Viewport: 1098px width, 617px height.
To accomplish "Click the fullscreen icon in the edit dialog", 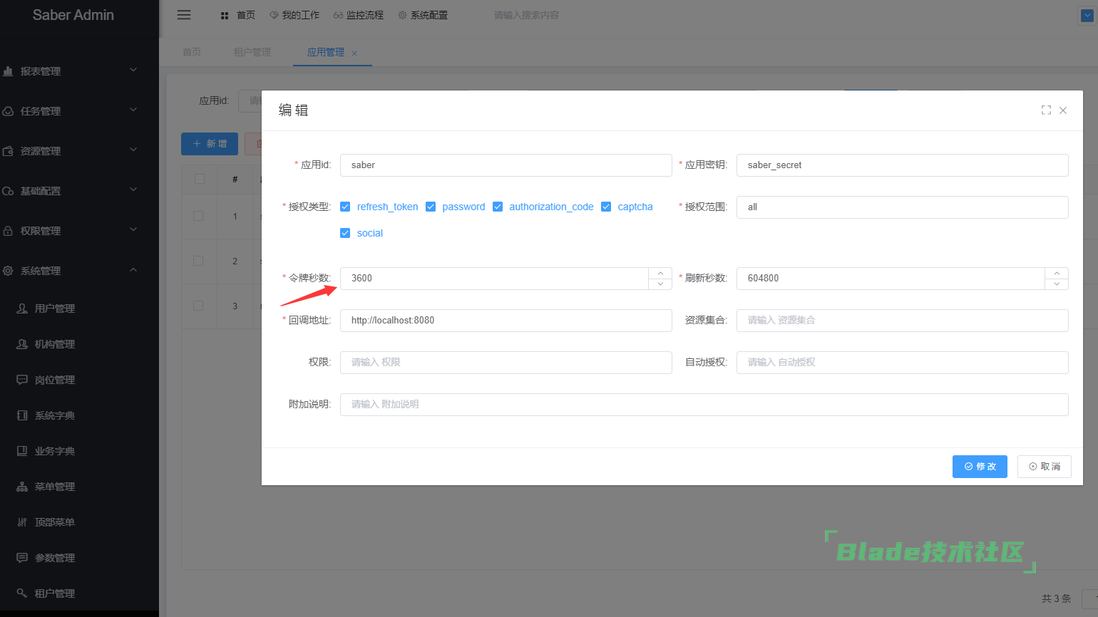I will 1046,110.
